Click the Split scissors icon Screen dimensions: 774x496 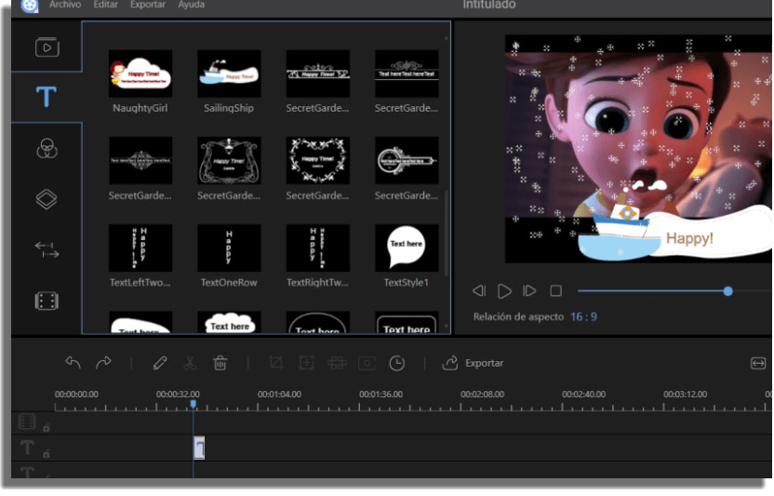(190, 363)
